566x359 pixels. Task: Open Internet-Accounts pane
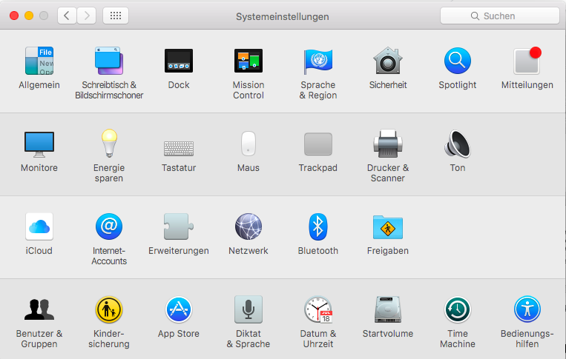pyautogui.click(x=109, y=227)
